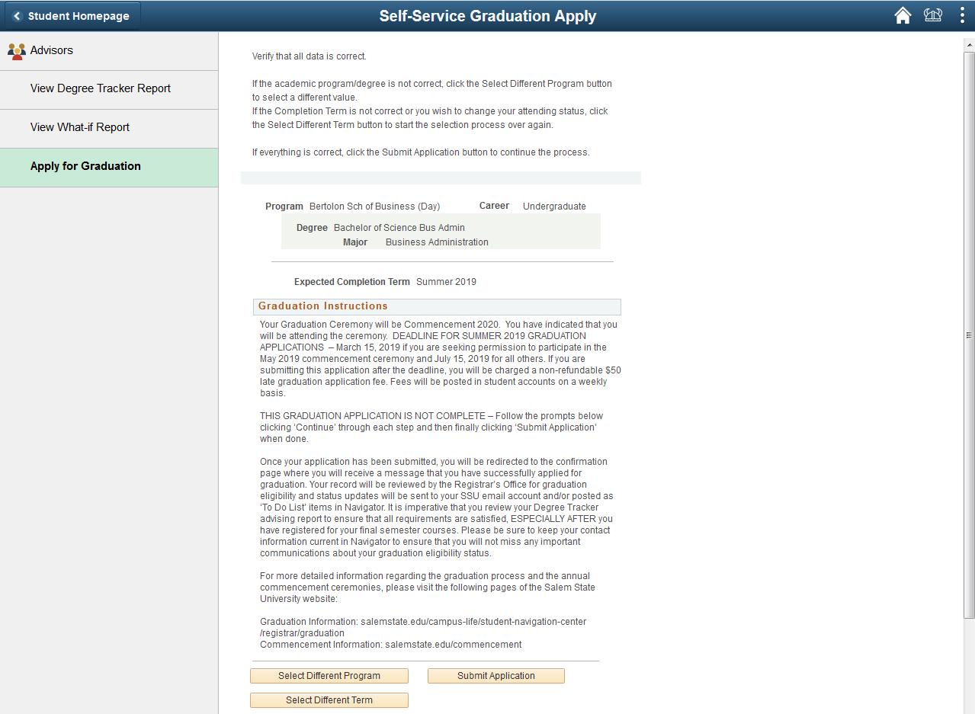Click the Bertolon Sch of Business (Day) value
The image size is (975, 714).
tap(374, 207)
